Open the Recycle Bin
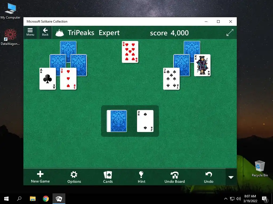The image size is (273, 204). coord(260,169)
